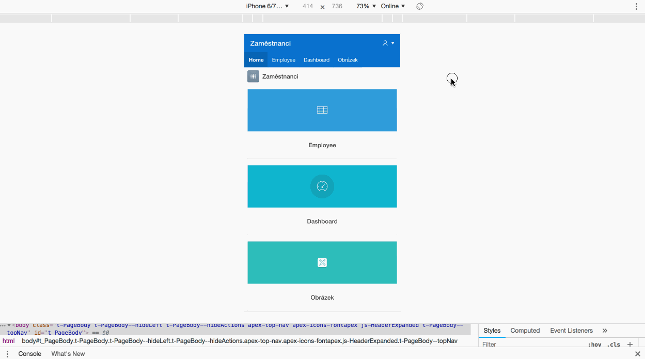Select the Employee navigation tab
This screenshot has width=645, height=359.
tap(284, 60)
